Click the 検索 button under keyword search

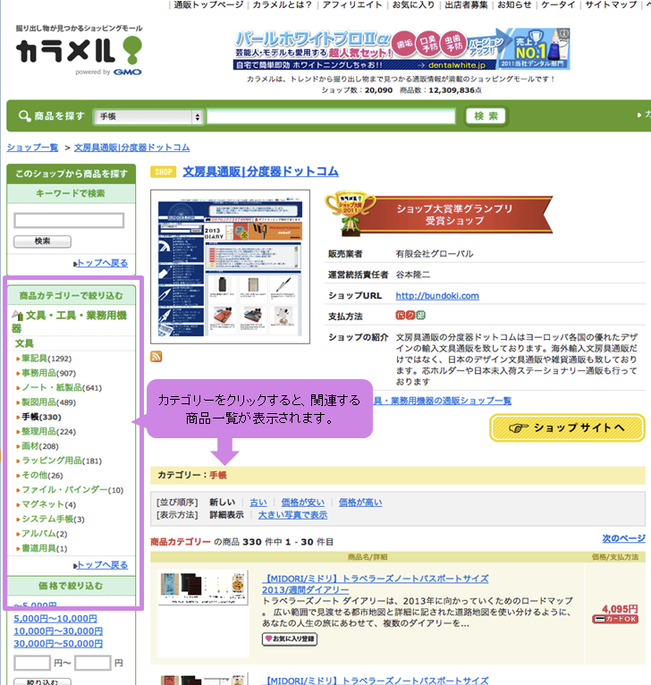42,241
